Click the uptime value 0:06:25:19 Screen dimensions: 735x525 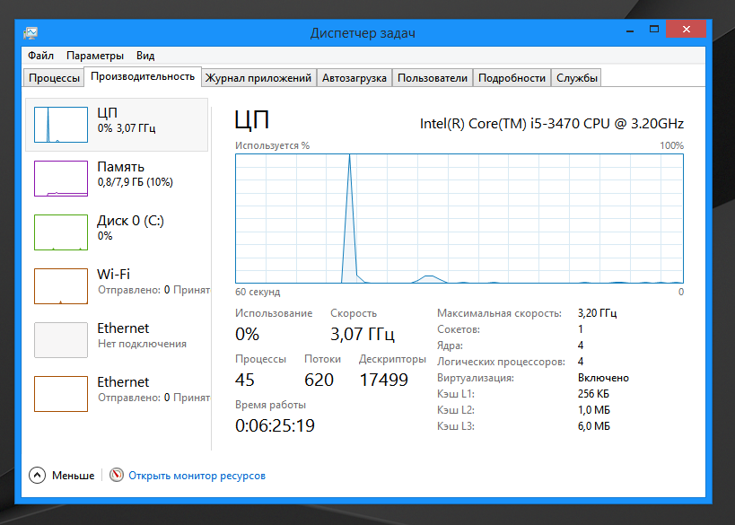[276, 425]
